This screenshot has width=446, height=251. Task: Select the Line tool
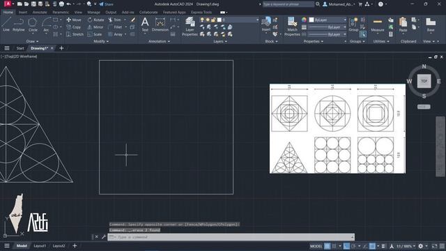tap(6, 24)
